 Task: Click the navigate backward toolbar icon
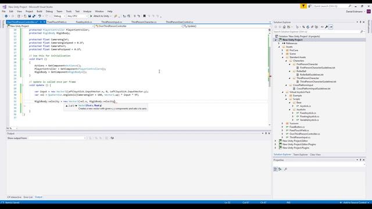(6, 16)
